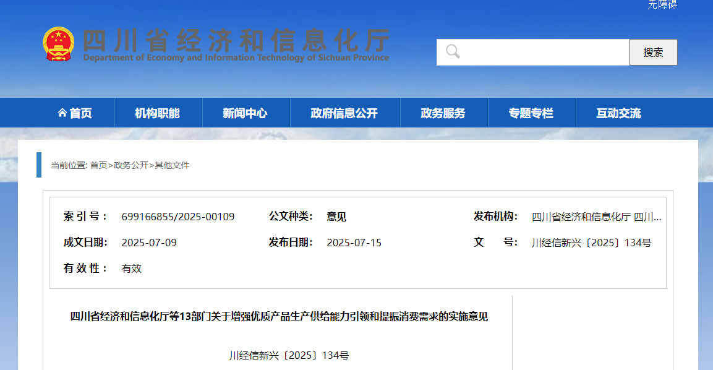Select 成文日期 value 2025-07-09
Image resolution: width=713 pixels, height=370 pixels.
click(149, 243)
